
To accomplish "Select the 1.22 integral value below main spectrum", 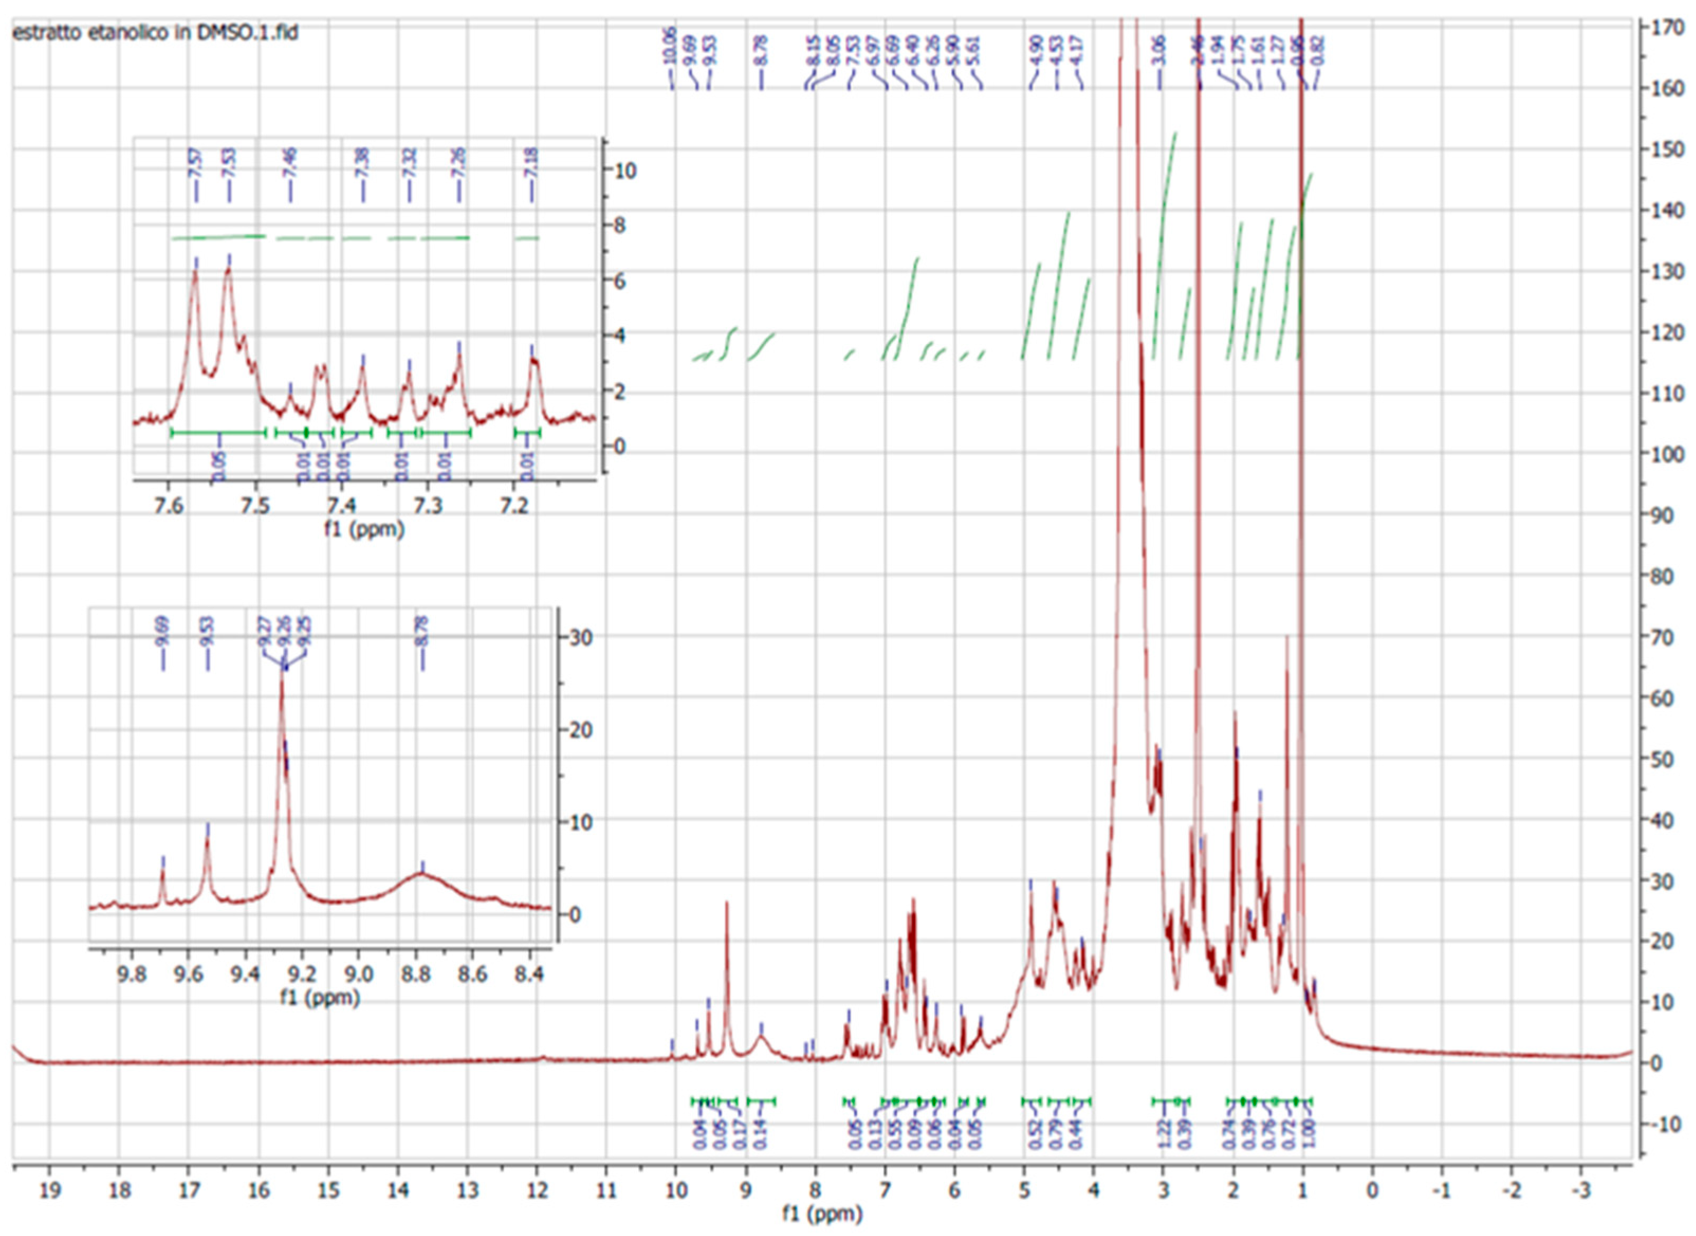I will point(1165,1133).
